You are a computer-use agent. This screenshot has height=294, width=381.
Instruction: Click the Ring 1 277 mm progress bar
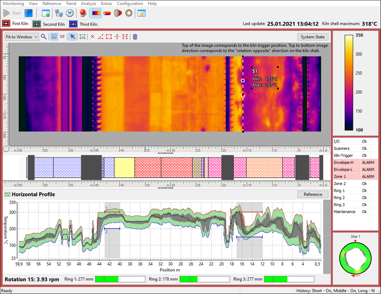[x=120, y=279]
